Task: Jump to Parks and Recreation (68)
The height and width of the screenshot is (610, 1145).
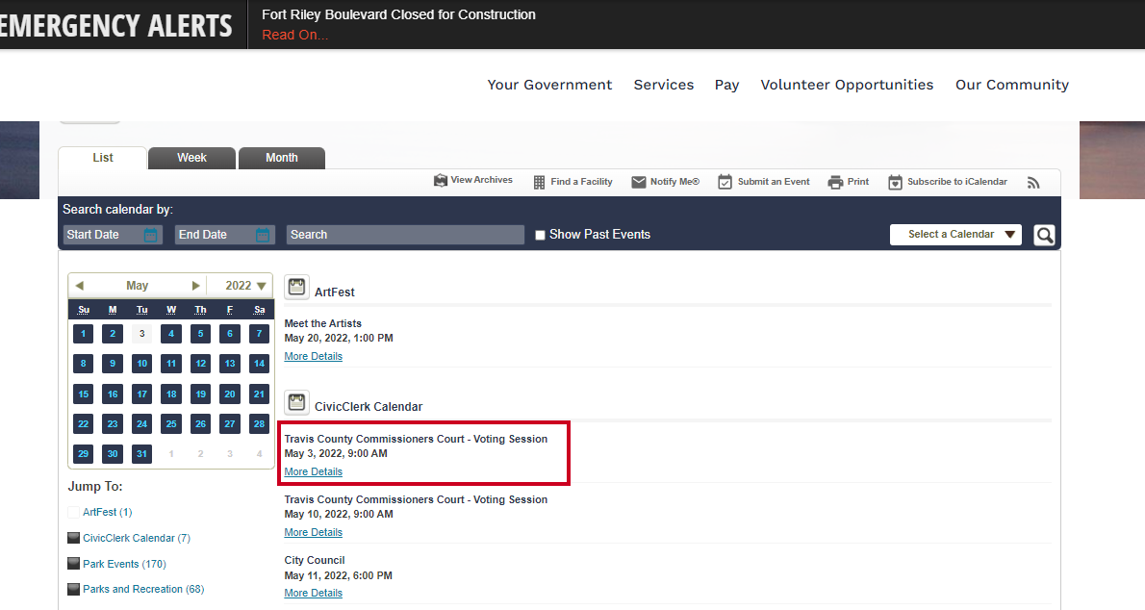Action: 143,590
